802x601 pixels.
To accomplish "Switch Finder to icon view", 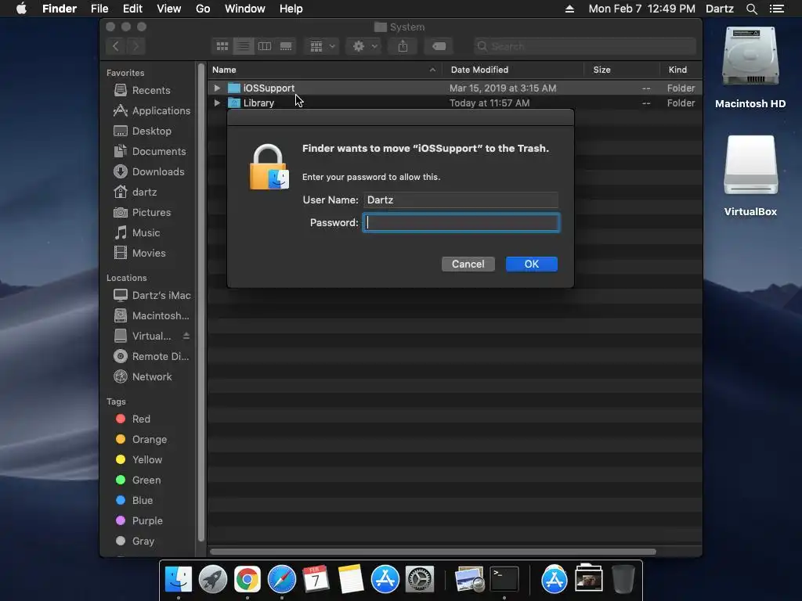I will [222, 46].
